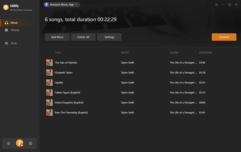Viewport: 241px width, 152px height.
Task: Click the TITLE column header
Action: pos(58,53)
